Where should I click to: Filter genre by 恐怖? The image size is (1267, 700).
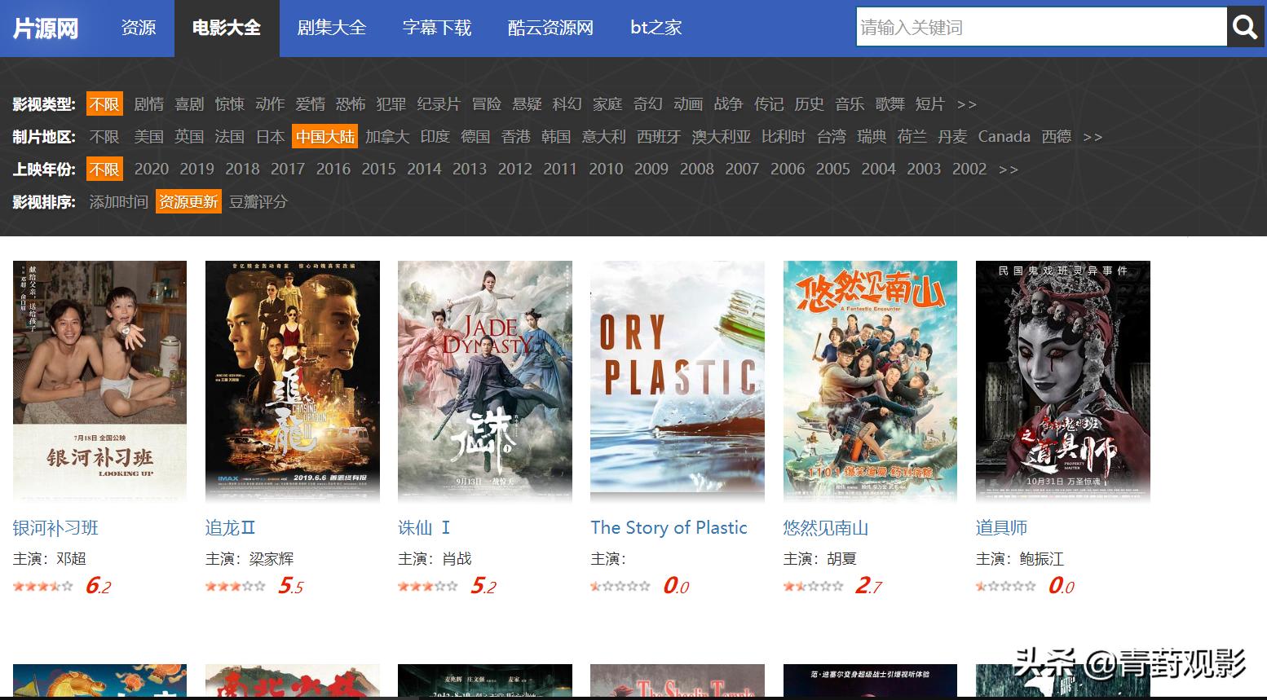[x=351, y=104]
